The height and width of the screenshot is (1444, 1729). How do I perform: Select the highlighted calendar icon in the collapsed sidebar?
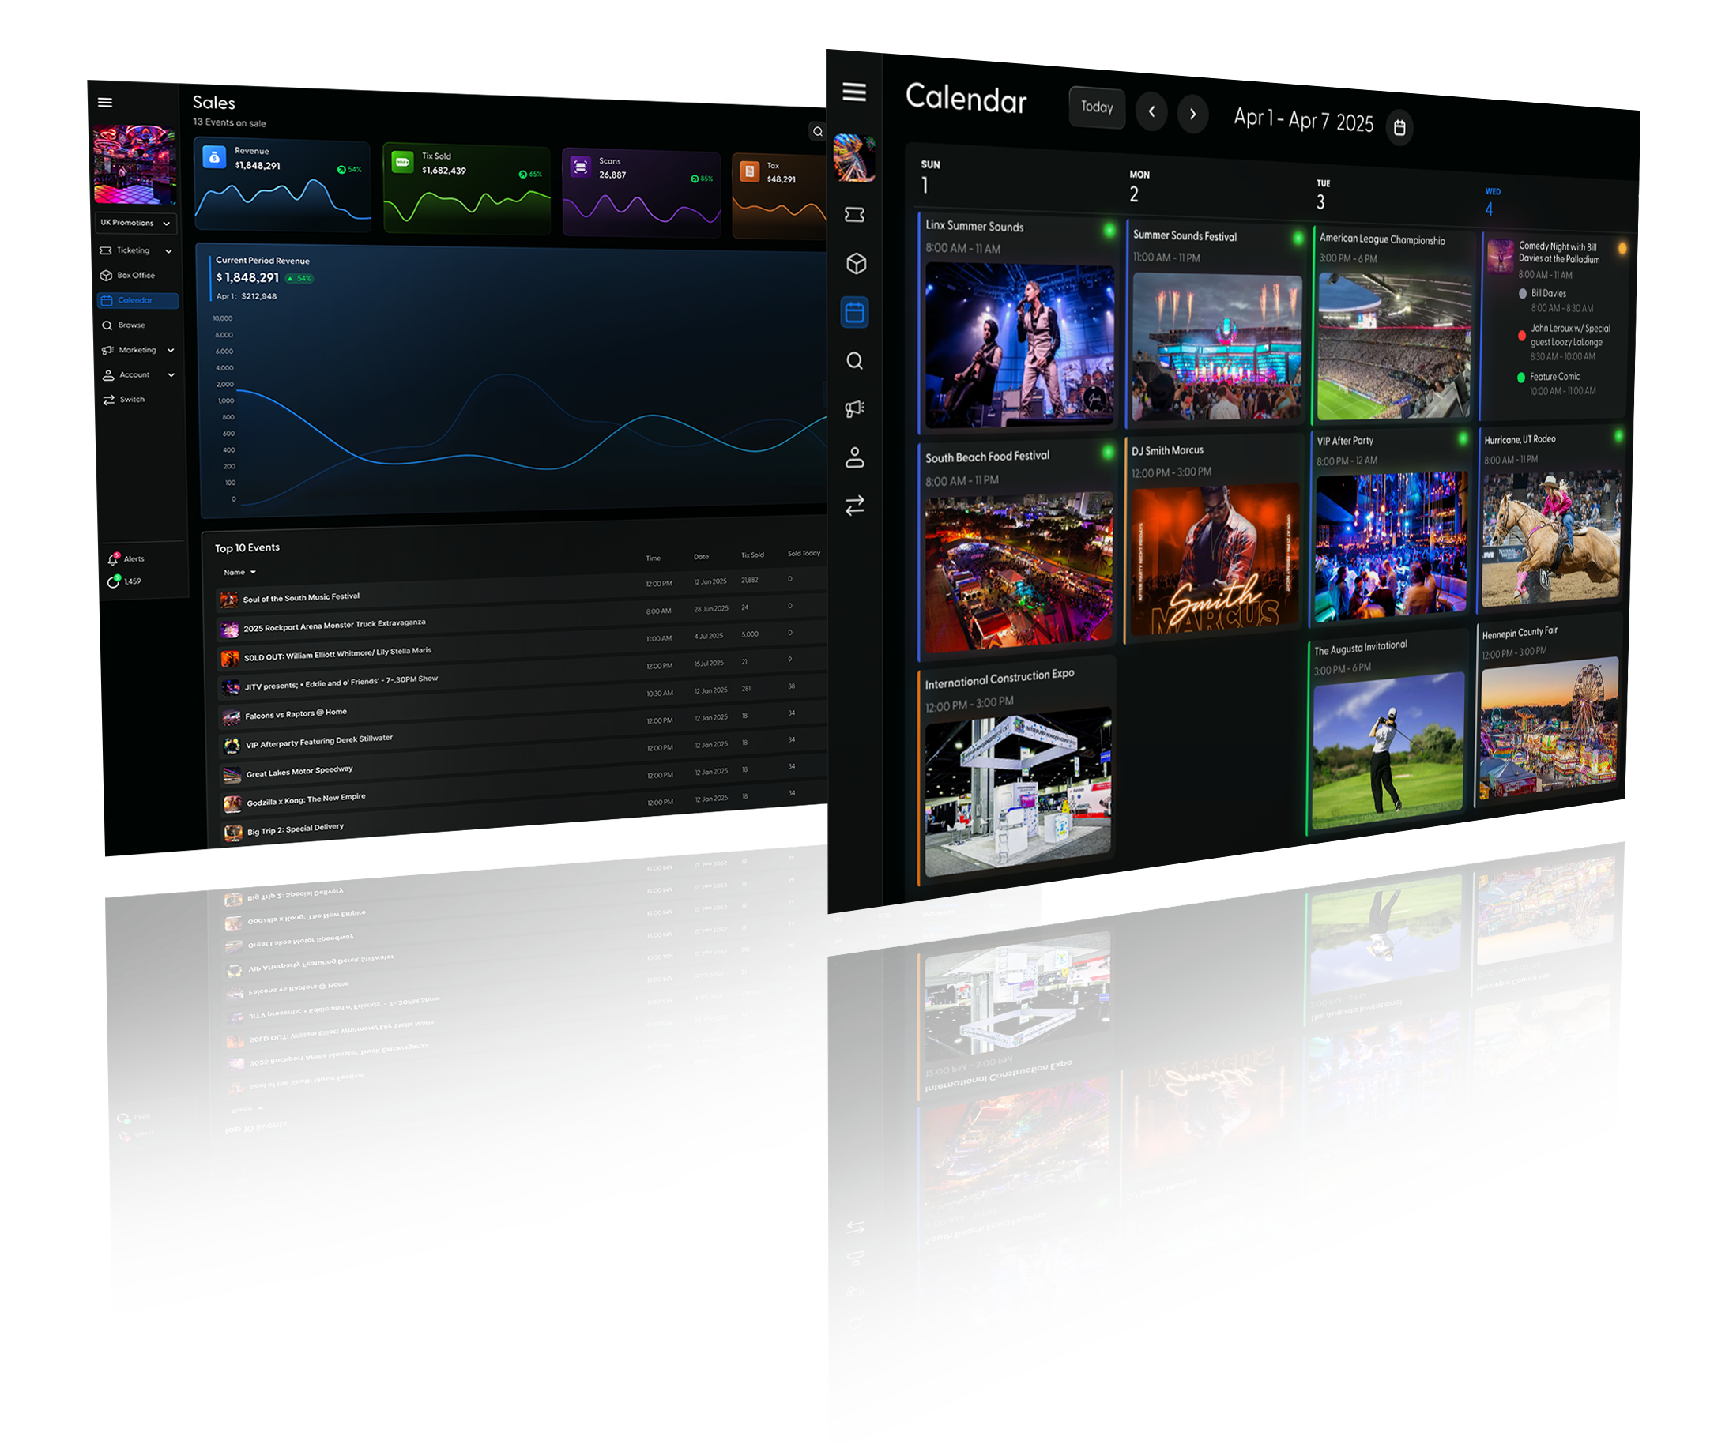(854, 313)
